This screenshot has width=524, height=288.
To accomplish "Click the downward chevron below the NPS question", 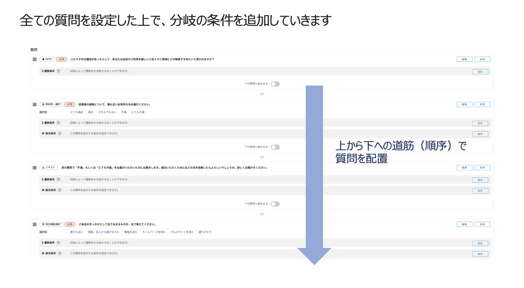I will click(x=261, y=94).
